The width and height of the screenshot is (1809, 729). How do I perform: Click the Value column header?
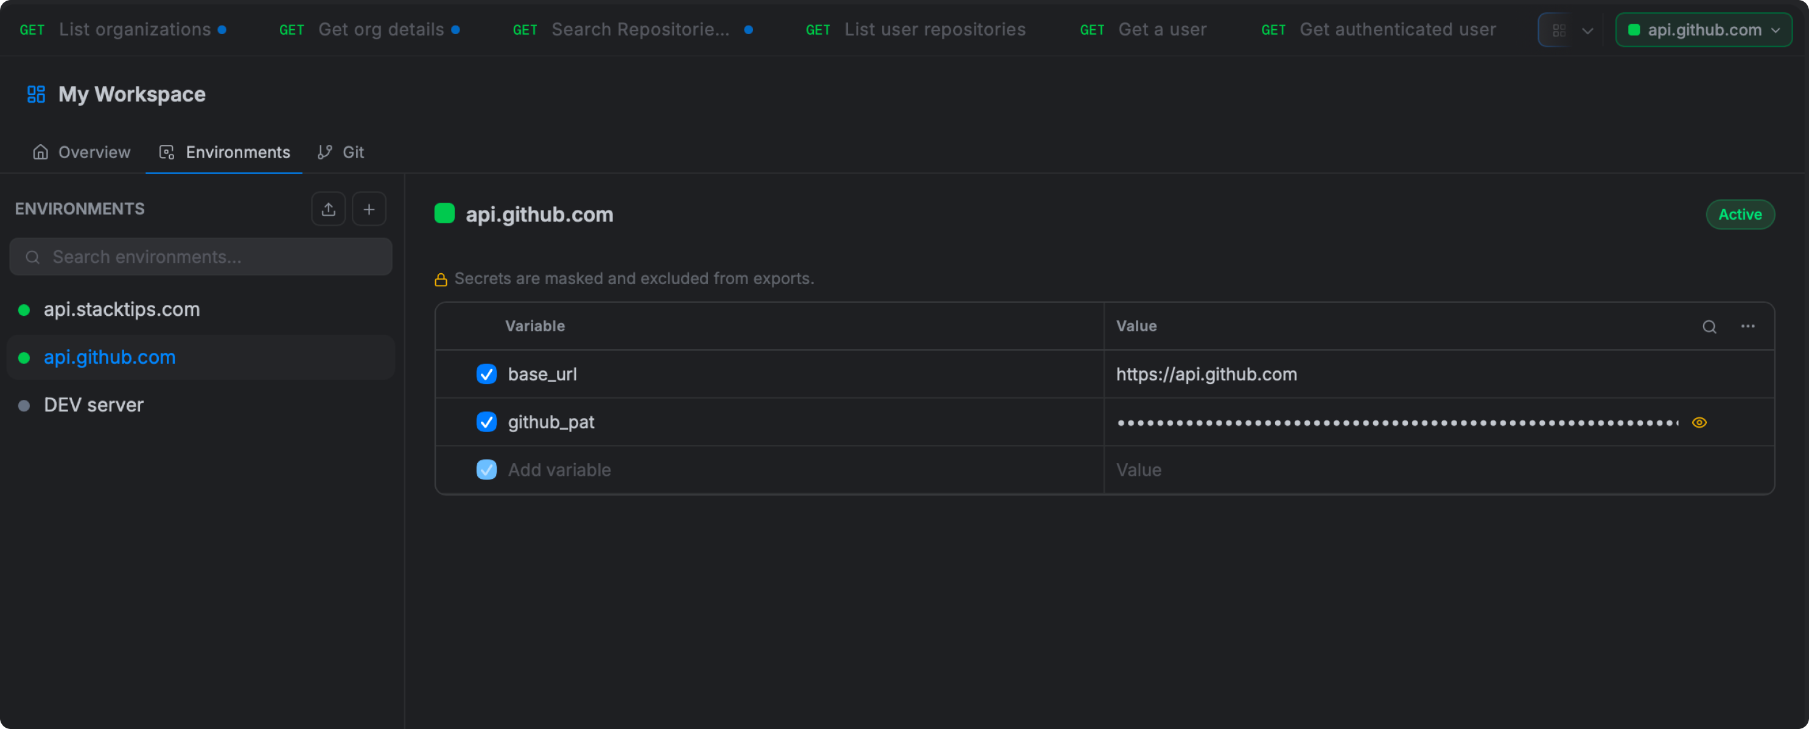tap(1136, 326)
